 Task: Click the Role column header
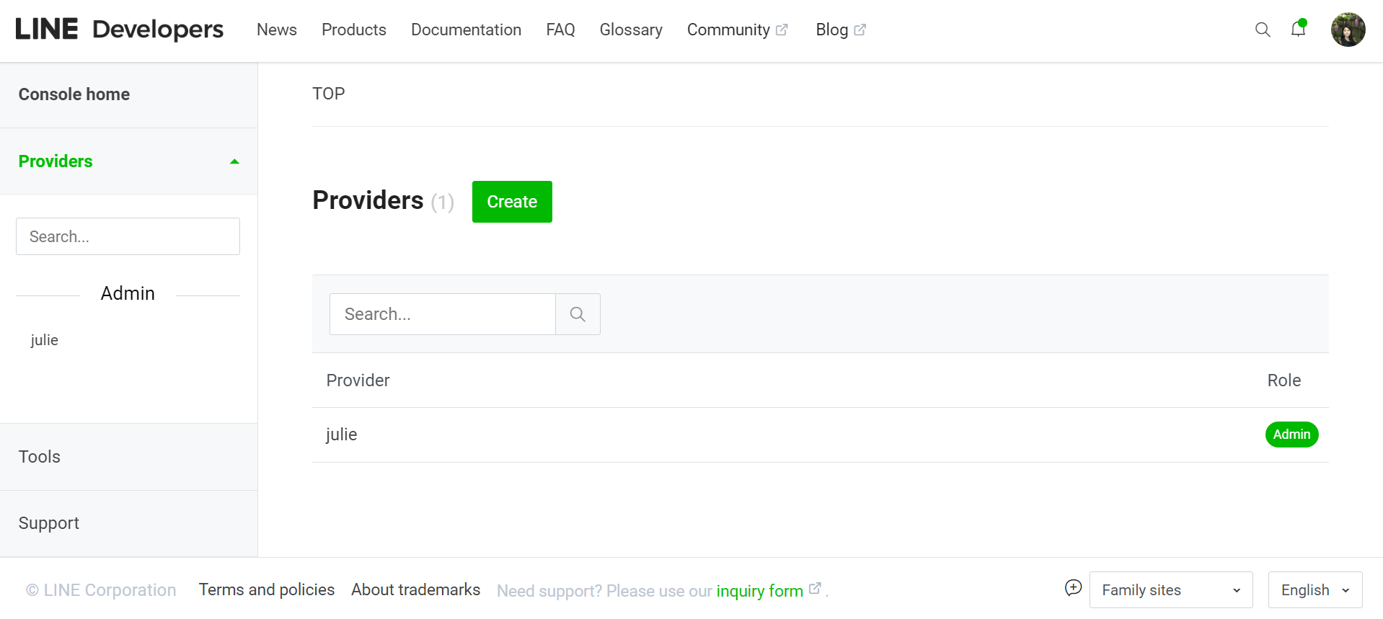pos(1284,380)
